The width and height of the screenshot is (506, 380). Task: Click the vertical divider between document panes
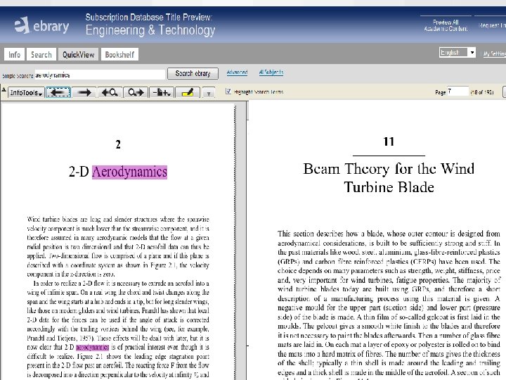click(x=247, y=240)
